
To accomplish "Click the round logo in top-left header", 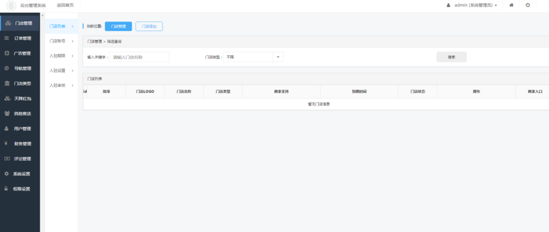I will (11, 5).
